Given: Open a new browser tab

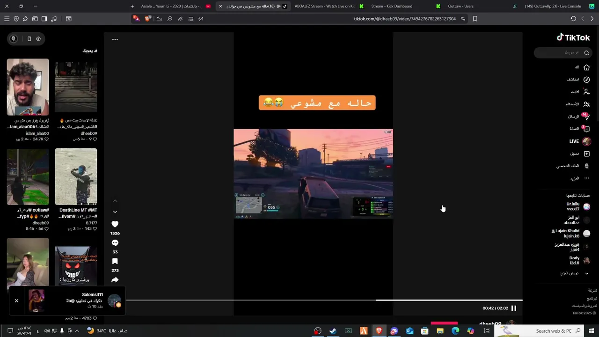Looking at the screenshot, I should [132, 6].
